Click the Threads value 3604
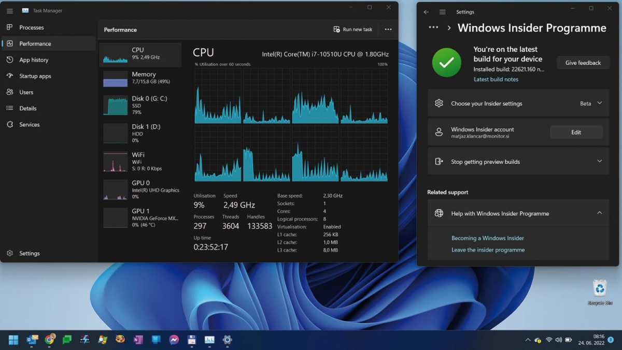Screen dimensions: 622x350 click(231, 226)
